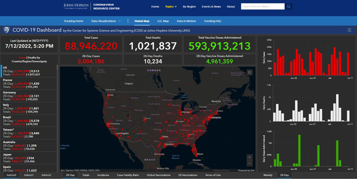Viewport: 357px width, 179px height.
Task: Toggle list to Cases by country
Action: [x=22, y=58]
